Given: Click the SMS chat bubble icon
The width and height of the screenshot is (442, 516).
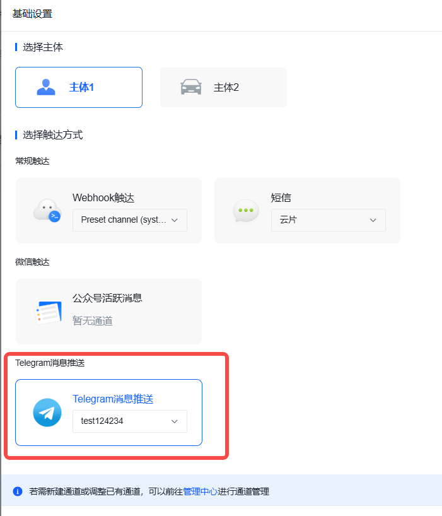Looking at the screenshot, I should point(246,211).
